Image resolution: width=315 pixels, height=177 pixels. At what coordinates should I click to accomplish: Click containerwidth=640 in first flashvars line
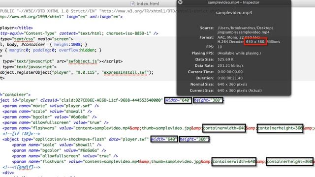(224, 128)
